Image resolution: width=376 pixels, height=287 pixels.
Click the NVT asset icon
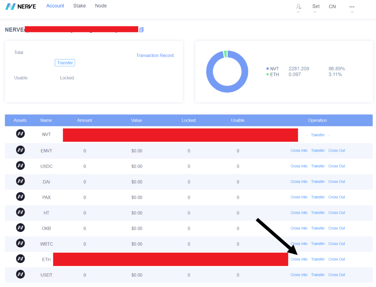pos(20,134)
